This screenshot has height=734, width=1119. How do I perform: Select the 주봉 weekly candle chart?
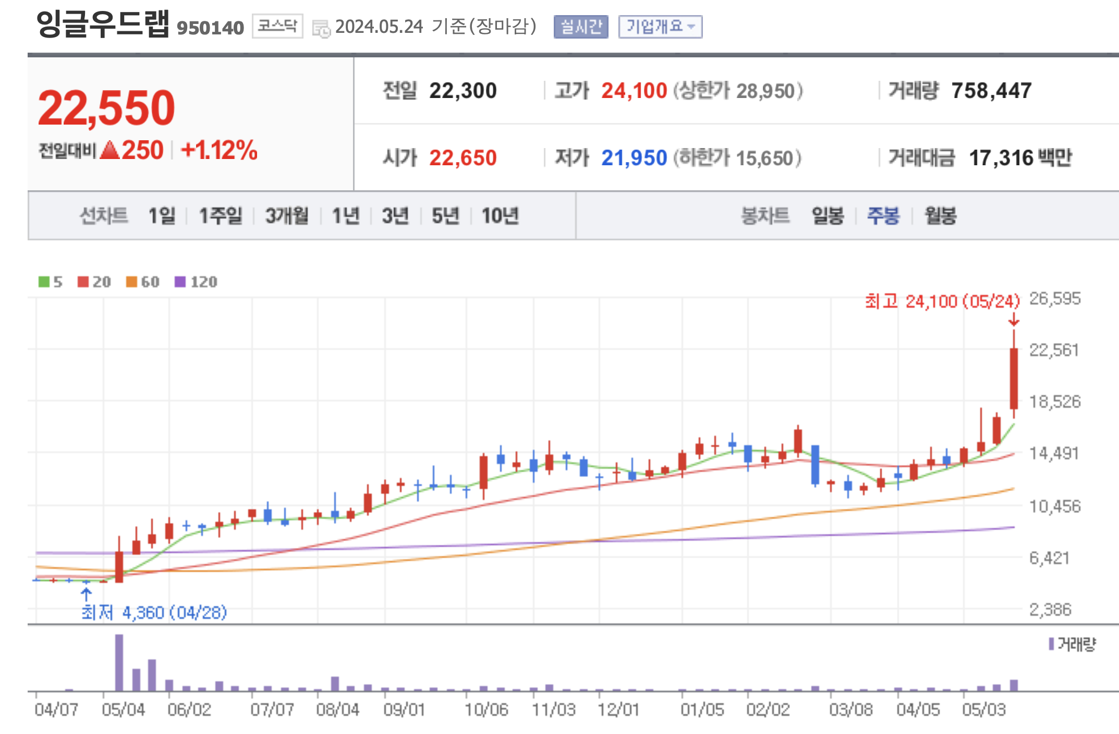pyautogui.click(x=883, y=216)
